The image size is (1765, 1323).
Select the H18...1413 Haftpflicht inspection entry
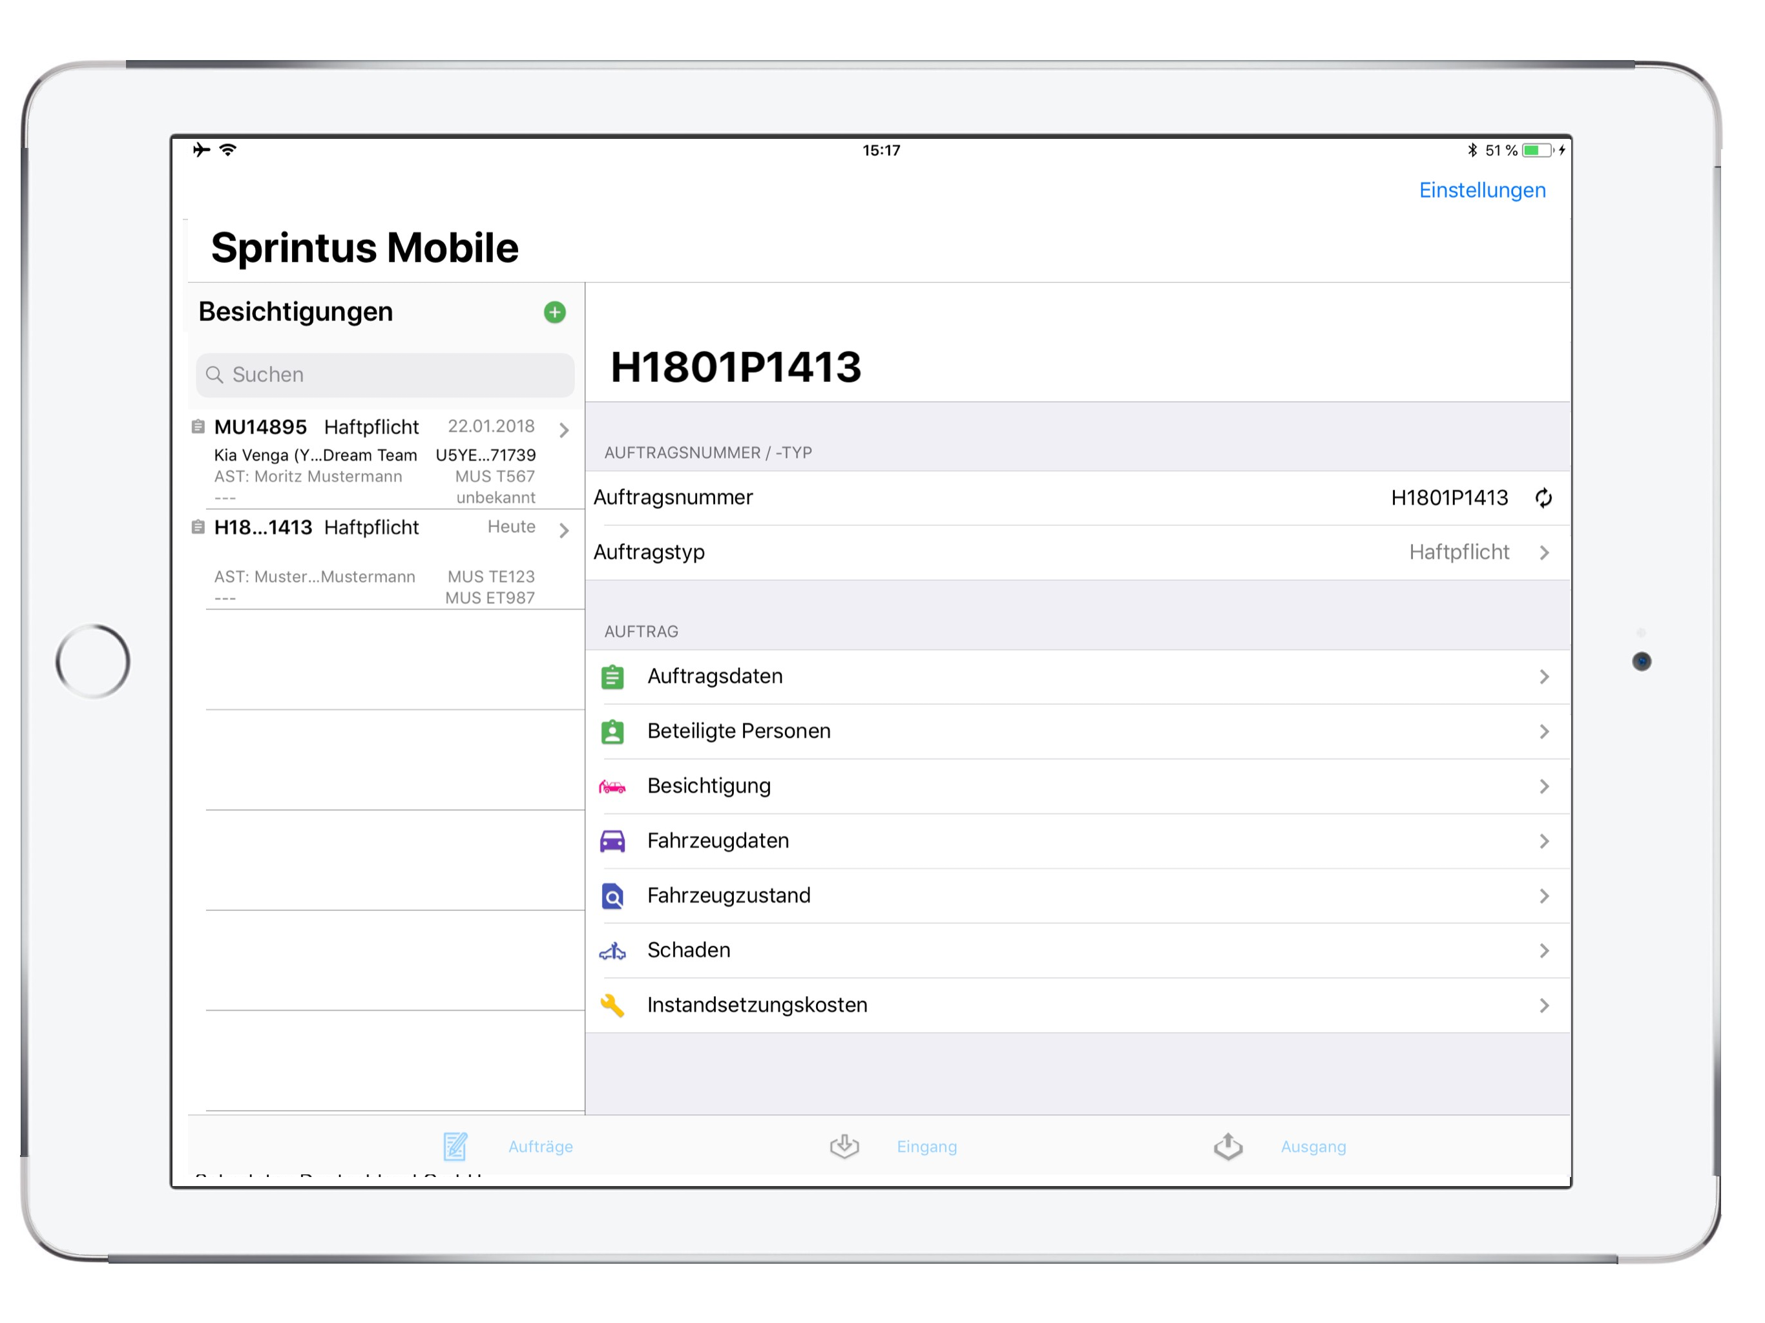[386, 559]
